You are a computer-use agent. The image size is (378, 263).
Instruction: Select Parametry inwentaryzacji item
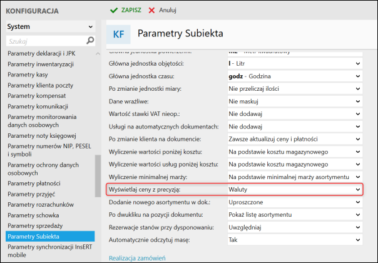click(x=41, y=64)
